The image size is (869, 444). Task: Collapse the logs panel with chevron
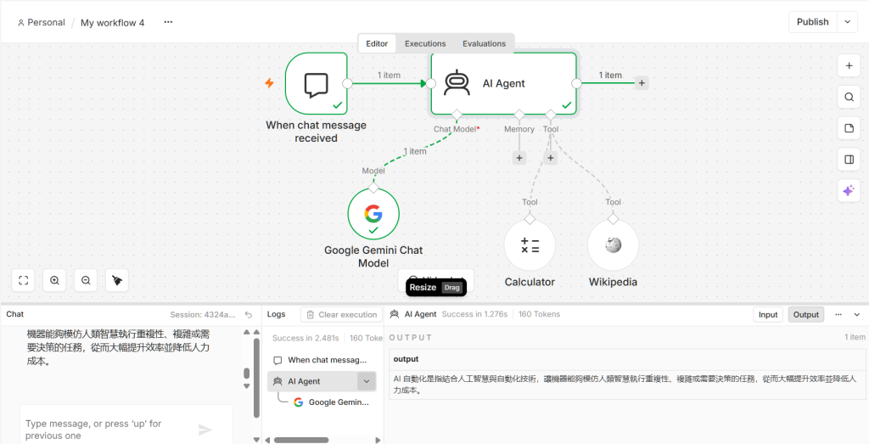[857, 314]
